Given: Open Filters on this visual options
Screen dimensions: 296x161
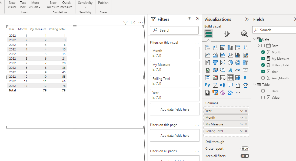Looking at the screenshot, I should [x=197, y=43].
